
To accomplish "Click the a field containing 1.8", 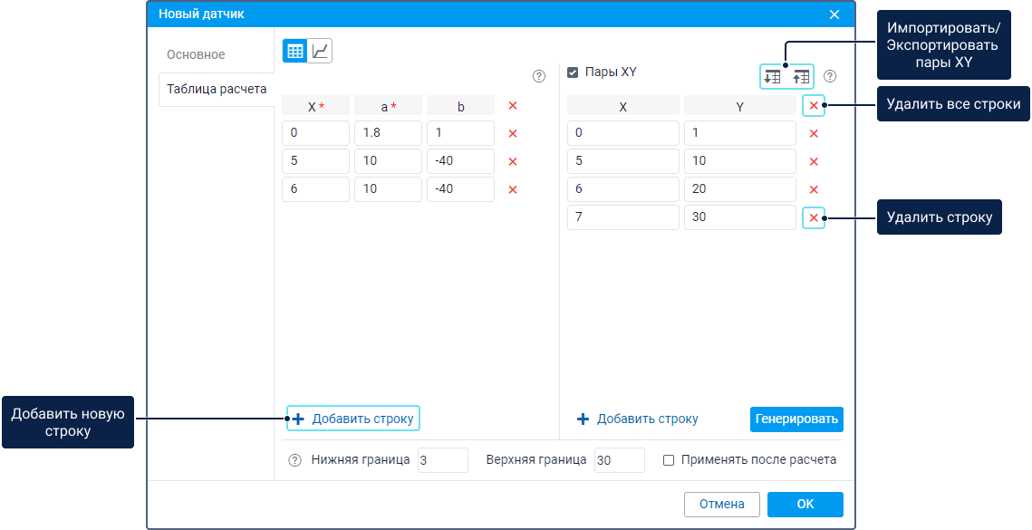I will 389,133.
